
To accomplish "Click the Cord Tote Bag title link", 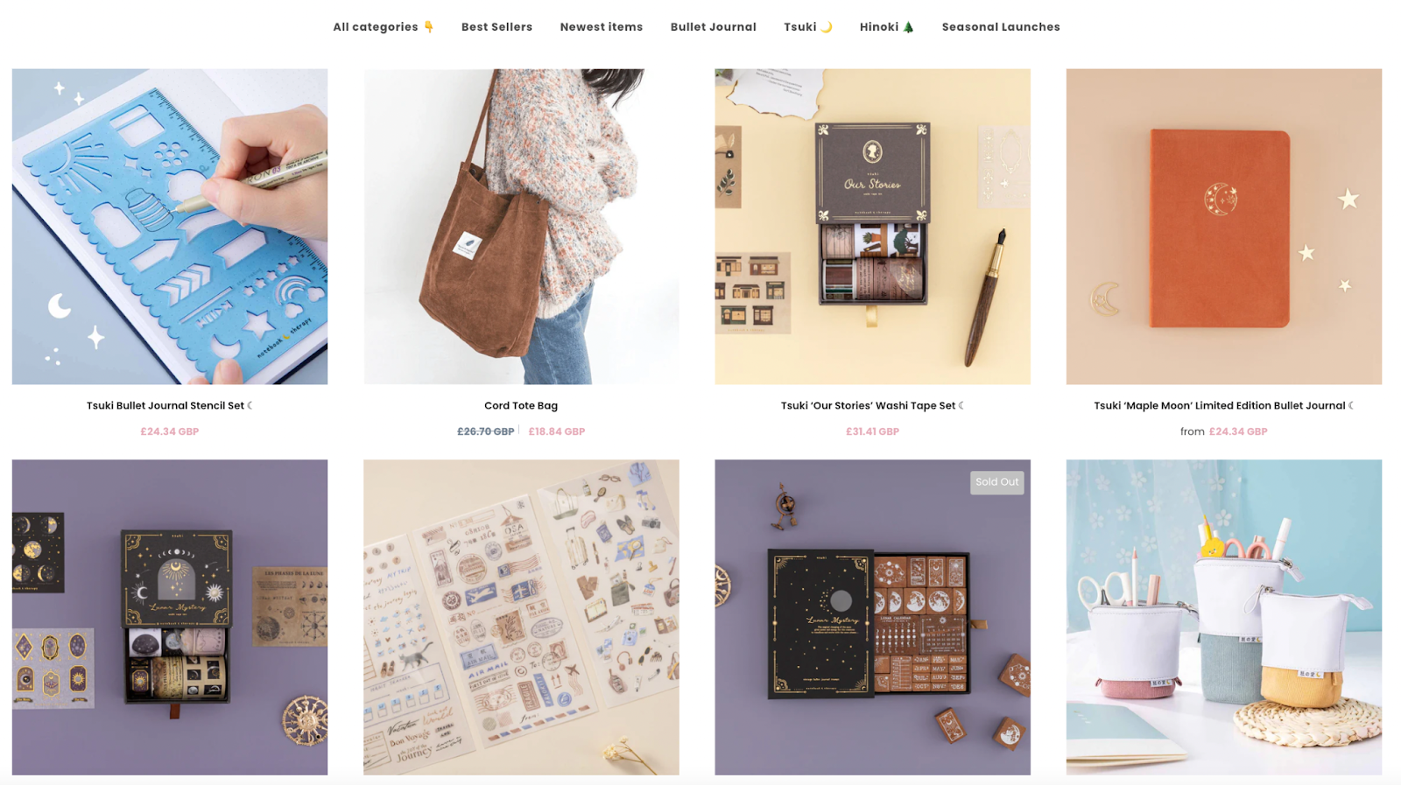I will [x=521, y=405].
